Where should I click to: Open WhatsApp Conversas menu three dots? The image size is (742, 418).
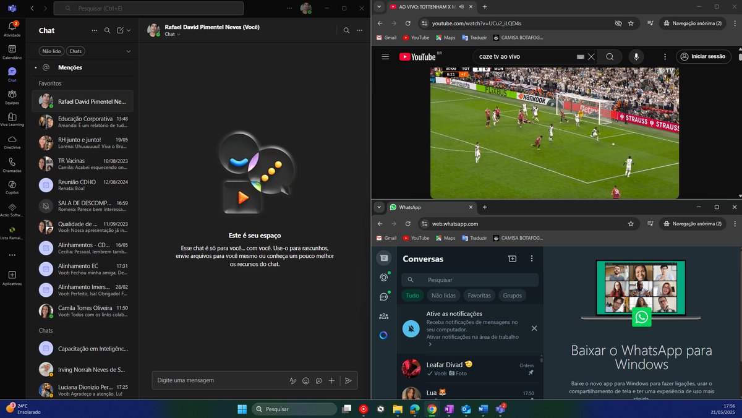point(532,258)
